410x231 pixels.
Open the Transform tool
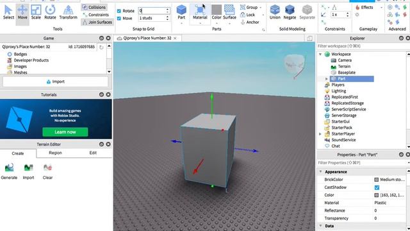click(x=69, y=12)
